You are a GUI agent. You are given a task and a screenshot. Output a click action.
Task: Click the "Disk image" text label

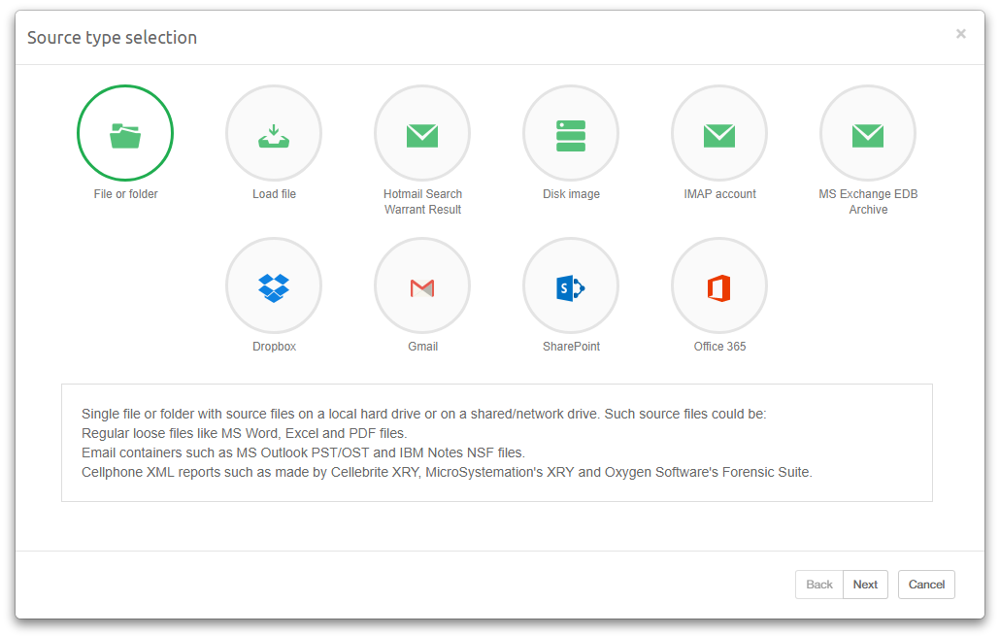(571, 194)
